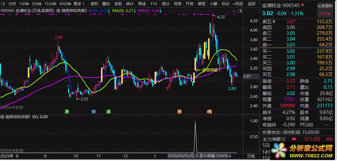Click the 涨停 3.37 value
The image size is (338, 161).
(291, 81)
